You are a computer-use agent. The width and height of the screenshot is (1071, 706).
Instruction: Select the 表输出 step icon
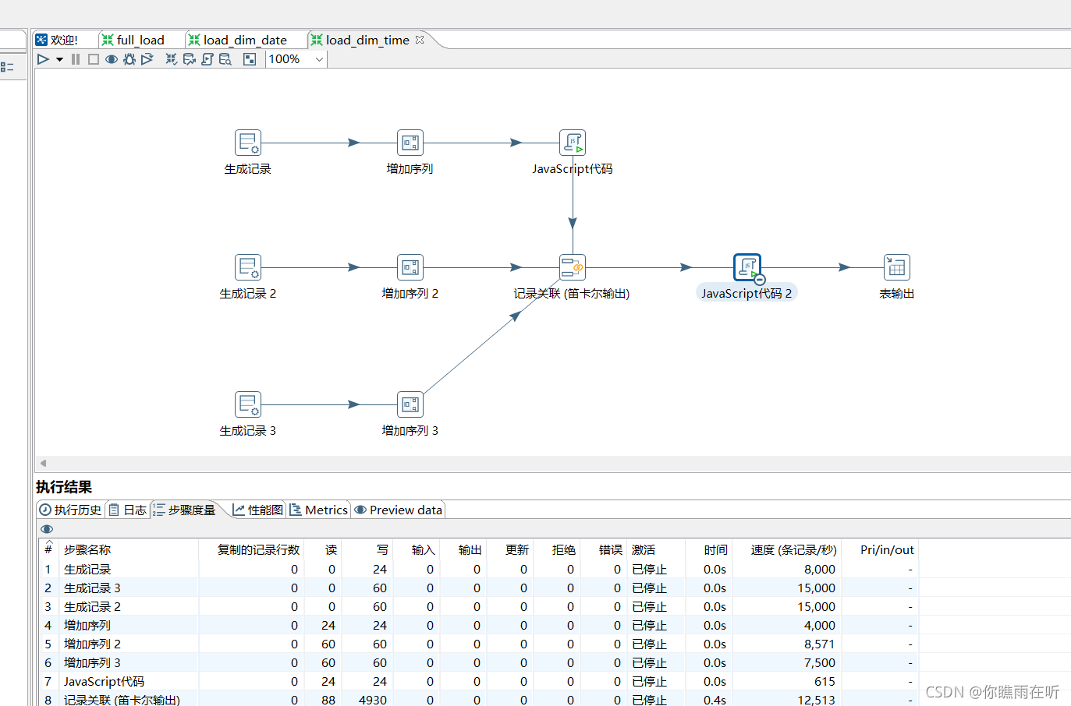[897, 267]
